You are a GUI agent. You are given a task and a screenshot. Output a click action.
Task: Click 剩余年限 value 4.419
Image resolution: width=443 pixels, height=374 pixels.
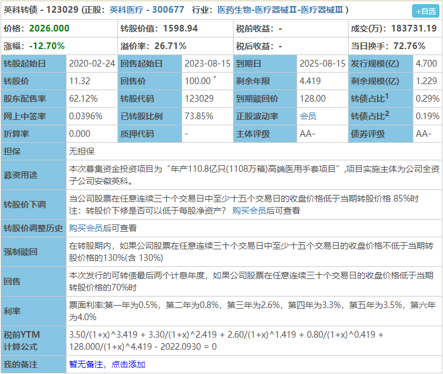[x=310, y=81]
